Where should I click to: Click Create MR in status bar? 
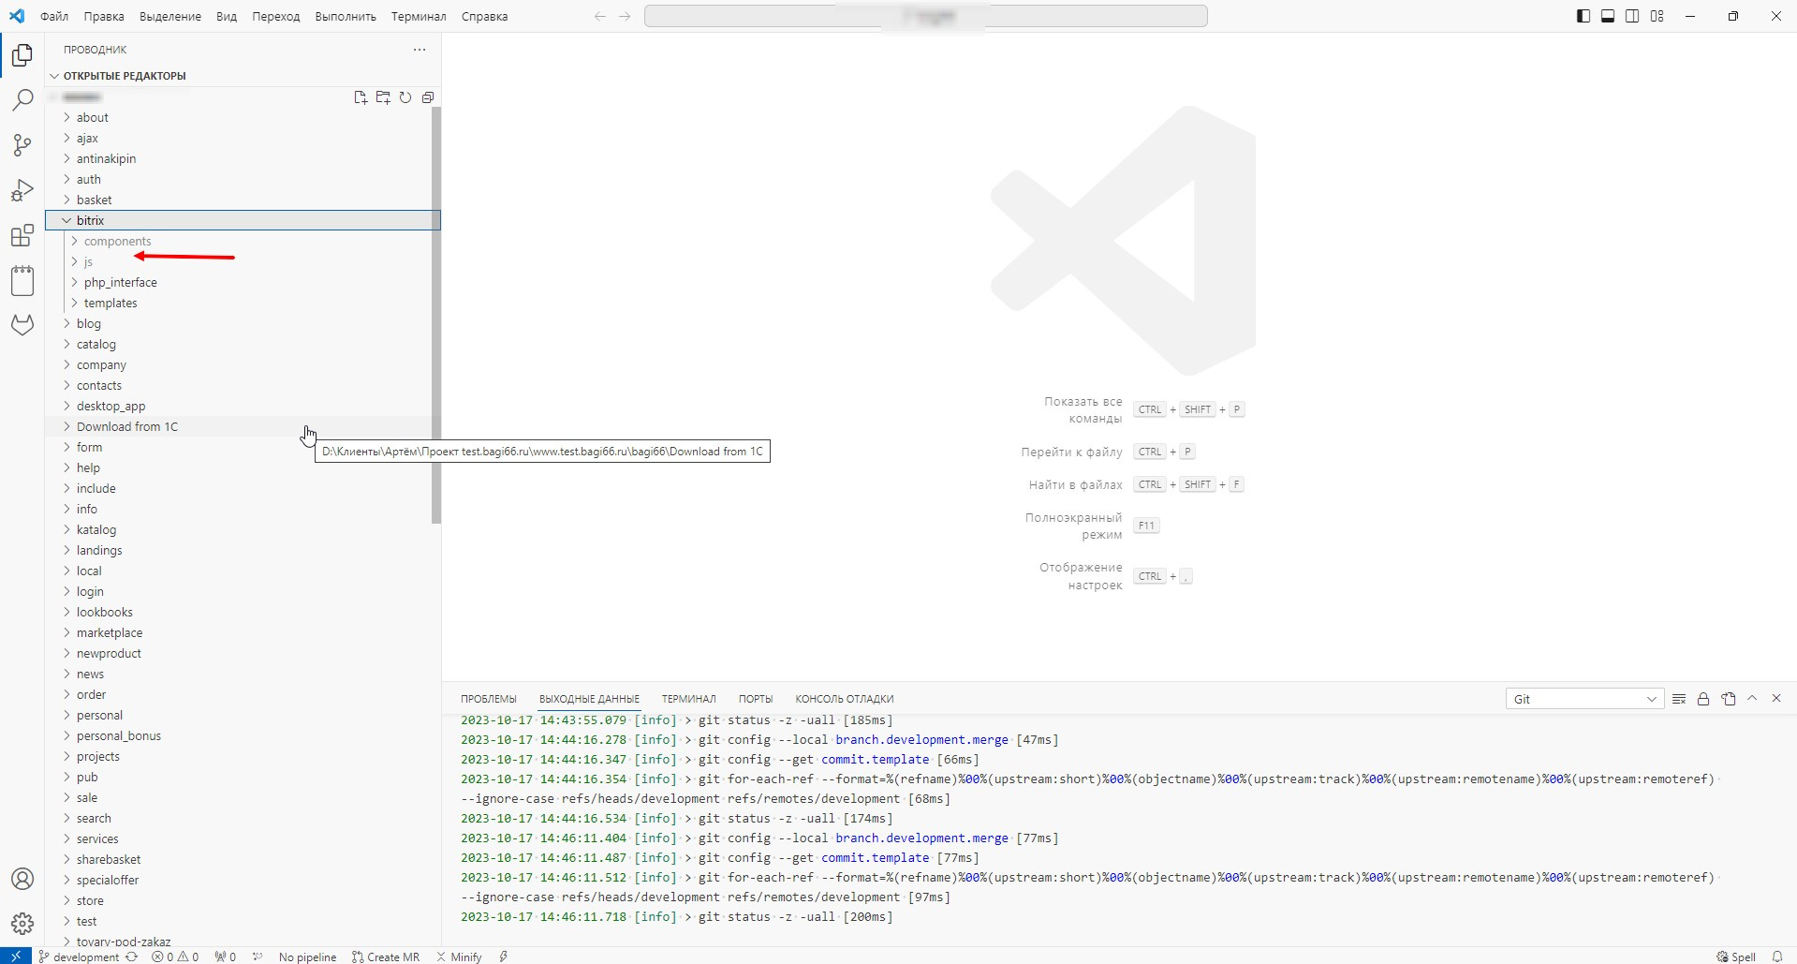point(386,957)
